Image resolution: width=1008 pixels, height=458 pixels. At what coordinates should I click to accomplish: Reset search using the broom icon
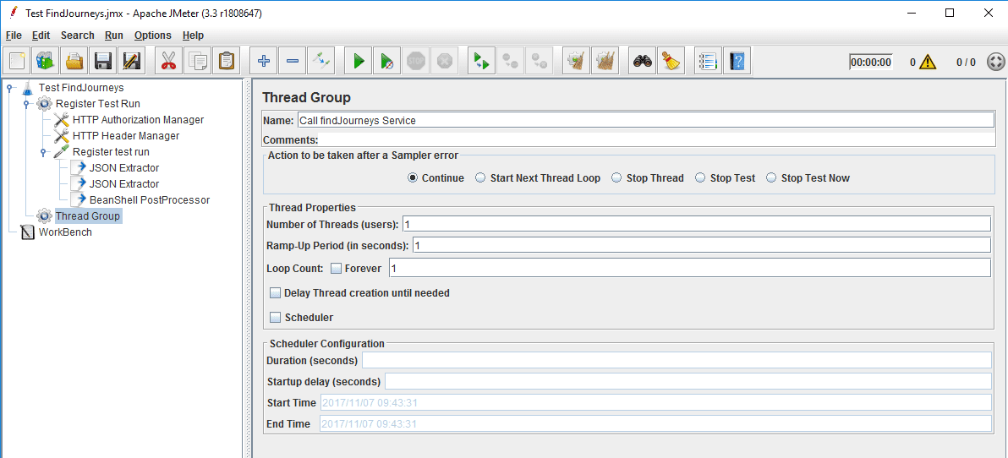tap(671, 62)
